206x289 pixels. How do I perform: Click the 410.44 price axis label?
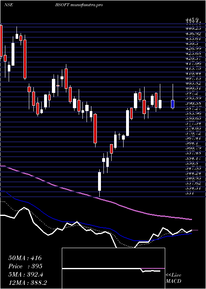(193, 74)
